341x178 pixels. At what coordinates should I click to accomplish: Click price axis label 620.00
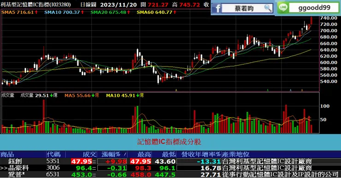[329, 56]
